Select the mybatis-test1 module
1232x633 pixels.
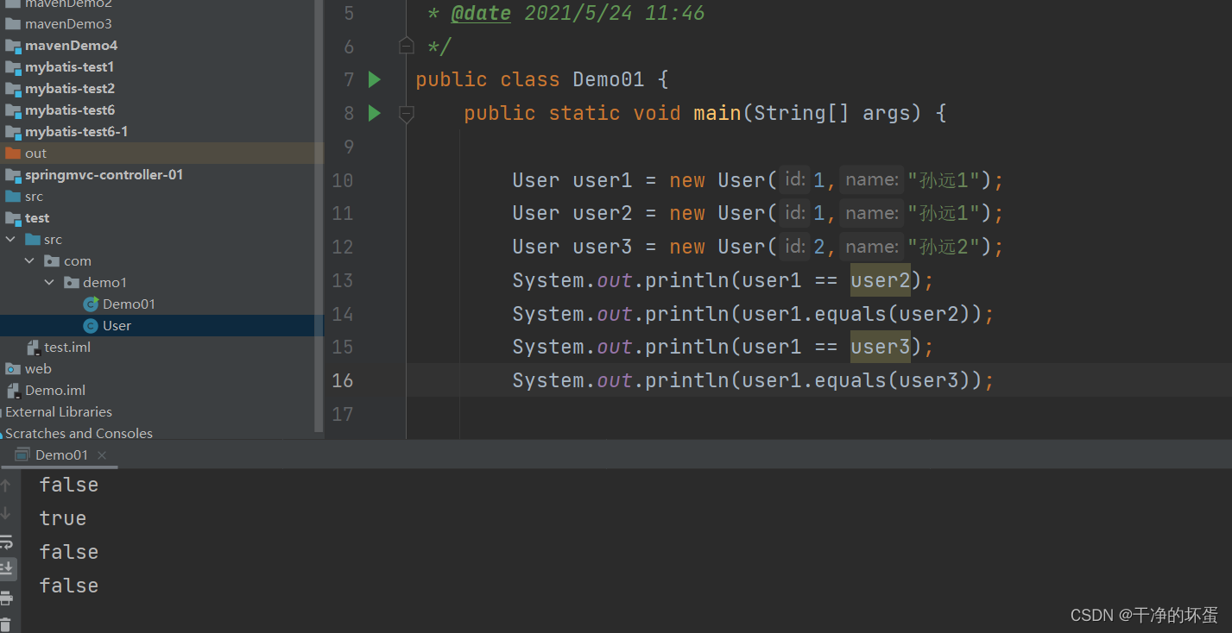(x=69, y=67)
